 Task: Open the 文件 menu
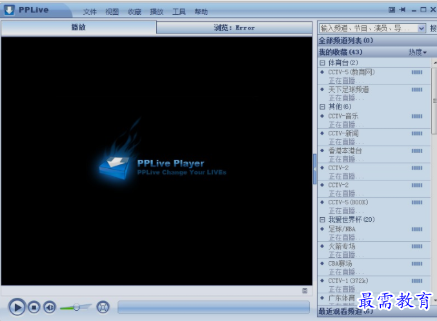90,12
